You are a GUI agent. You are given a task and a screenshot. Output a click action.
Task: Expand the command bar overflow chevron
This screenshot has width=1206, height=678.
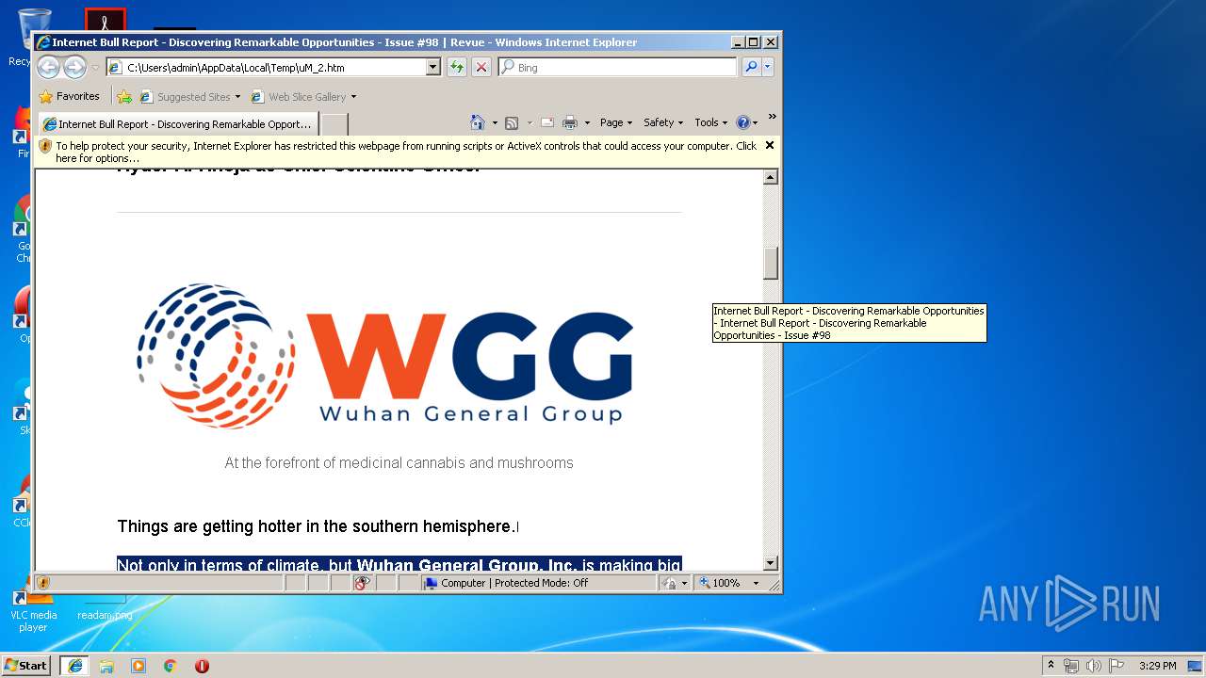tap(772, 117)
